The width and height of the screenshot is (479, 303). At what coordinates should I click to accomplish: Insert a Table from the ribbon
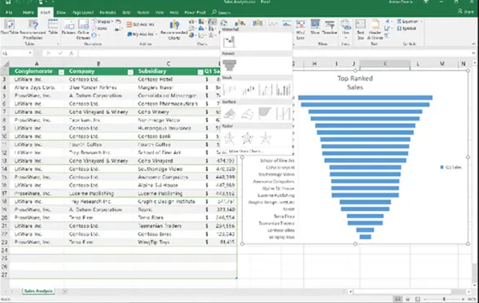(x=53, y=27)
